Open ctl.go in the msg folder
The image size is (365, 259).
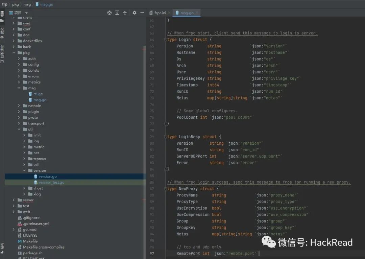pos(38,94)
